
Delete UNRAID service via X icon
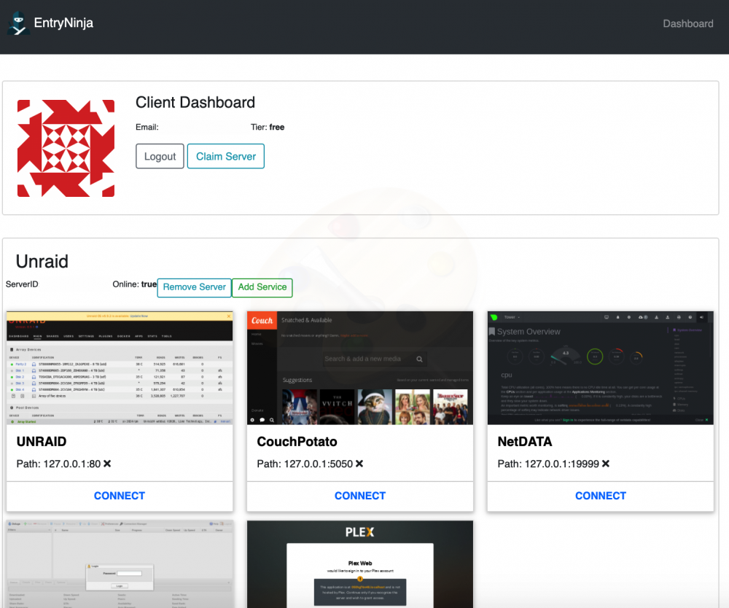[107, 464]
